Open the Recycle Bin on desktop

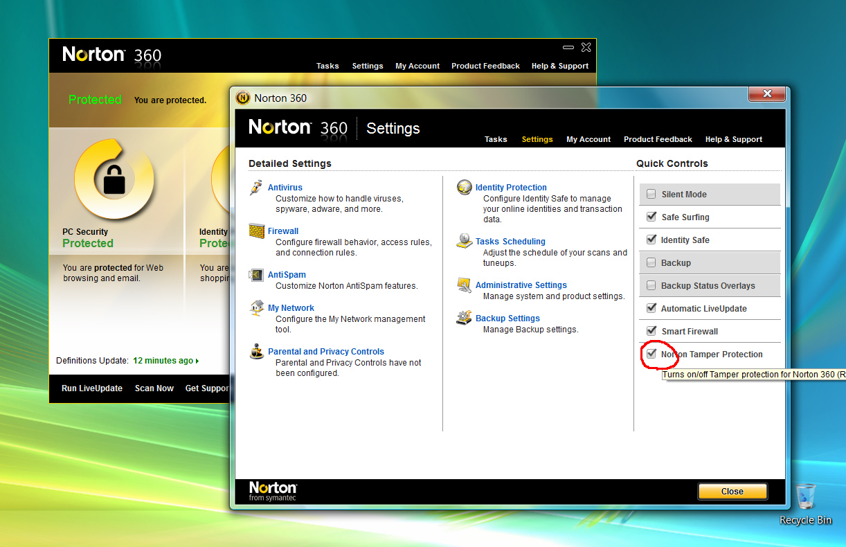tap(806, 504)
